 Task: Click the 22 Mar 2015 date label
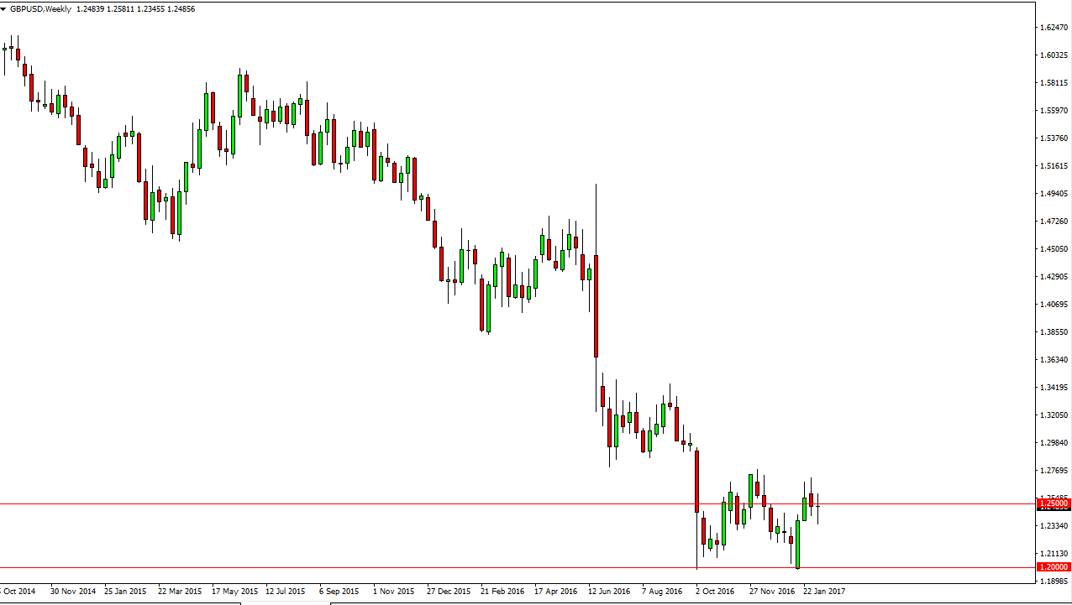tap(180, 592)
